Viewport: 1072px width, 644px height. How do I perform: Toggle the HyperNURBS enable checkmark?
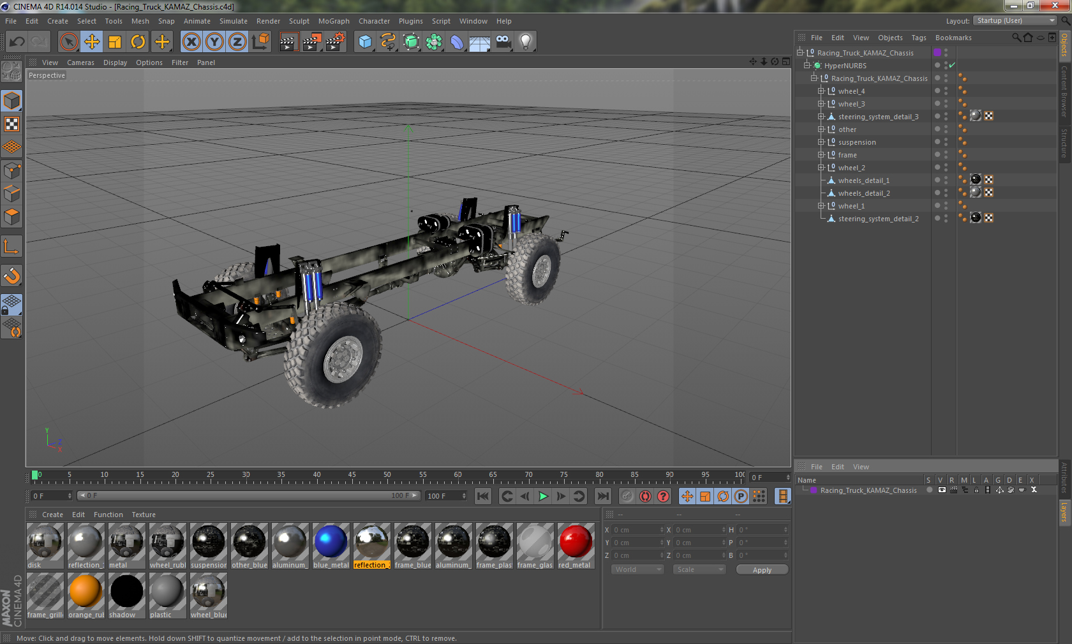[952, 65]
